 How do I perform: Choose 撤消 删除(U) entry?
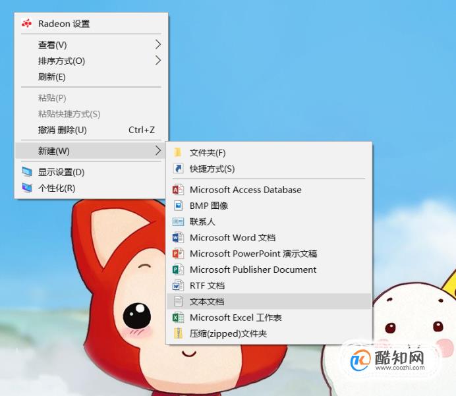pyautogui.click(x=91, y=130)
